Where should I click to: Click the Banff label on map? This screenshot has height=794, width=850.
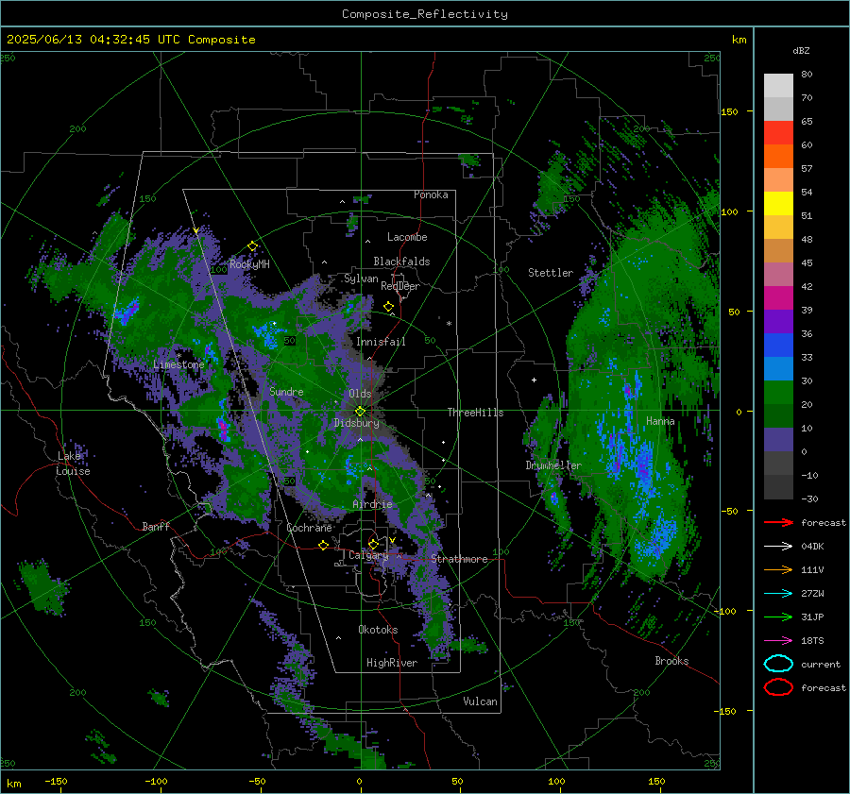[156, 526]
